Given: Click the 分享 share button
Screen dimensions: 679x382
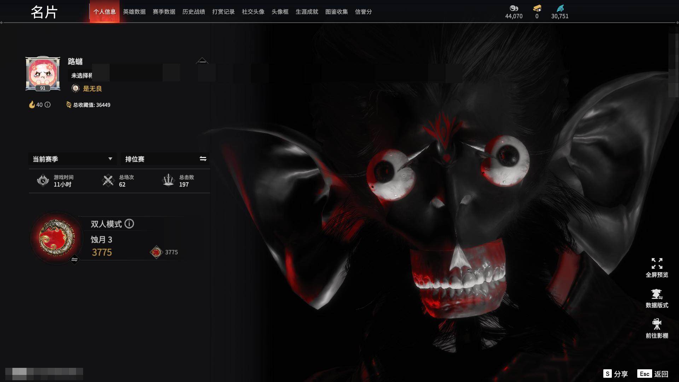Looking at the screenshot, I should 616,374.
